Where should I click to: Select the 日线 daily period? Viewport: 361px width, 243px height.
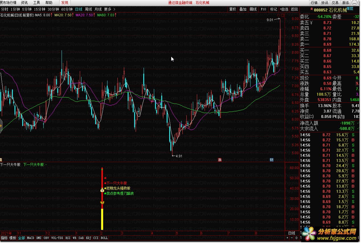click(79, 9)
